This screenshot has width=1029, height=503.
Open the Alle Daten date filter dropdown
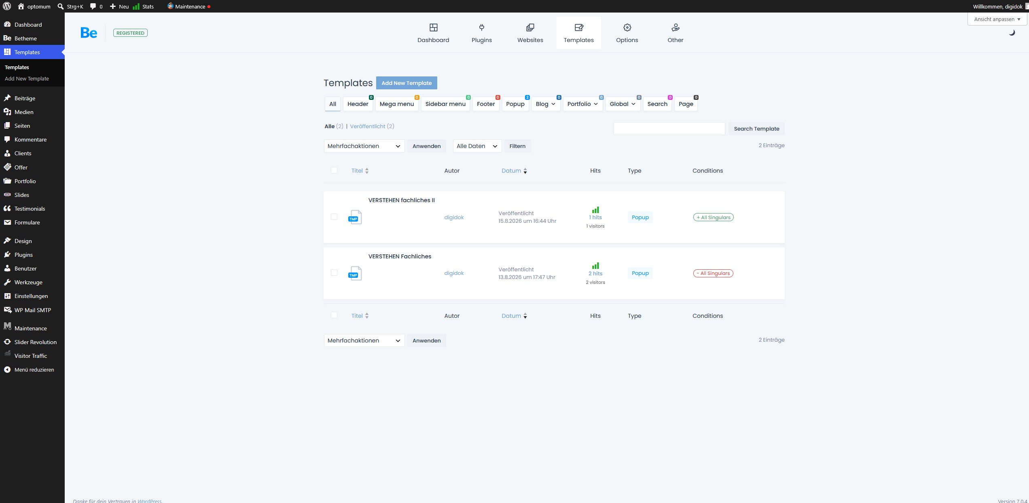pos(477,146)
